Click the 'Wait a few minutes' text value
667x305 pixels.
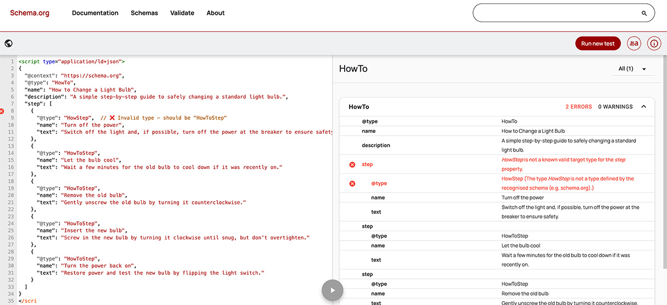566,260
